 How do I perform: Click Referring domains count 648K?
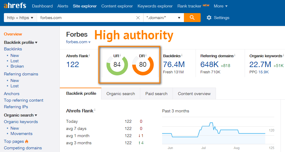(x=209, y=64)
